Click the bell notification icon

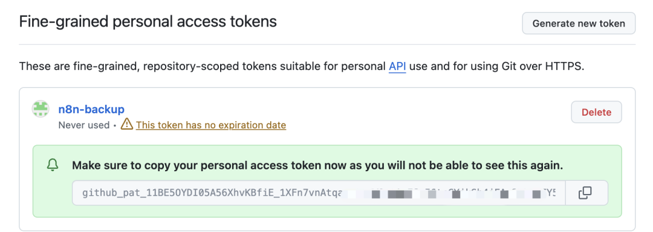[53, 166]
